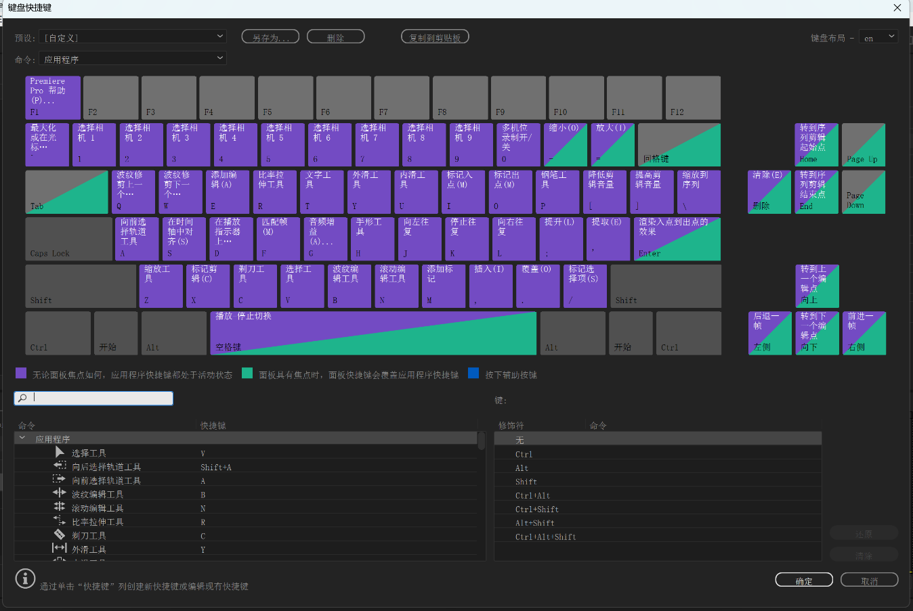Click the 右侧 前进一帧 arrow key
Screen dimensions: 913x611
pos(864,333)
